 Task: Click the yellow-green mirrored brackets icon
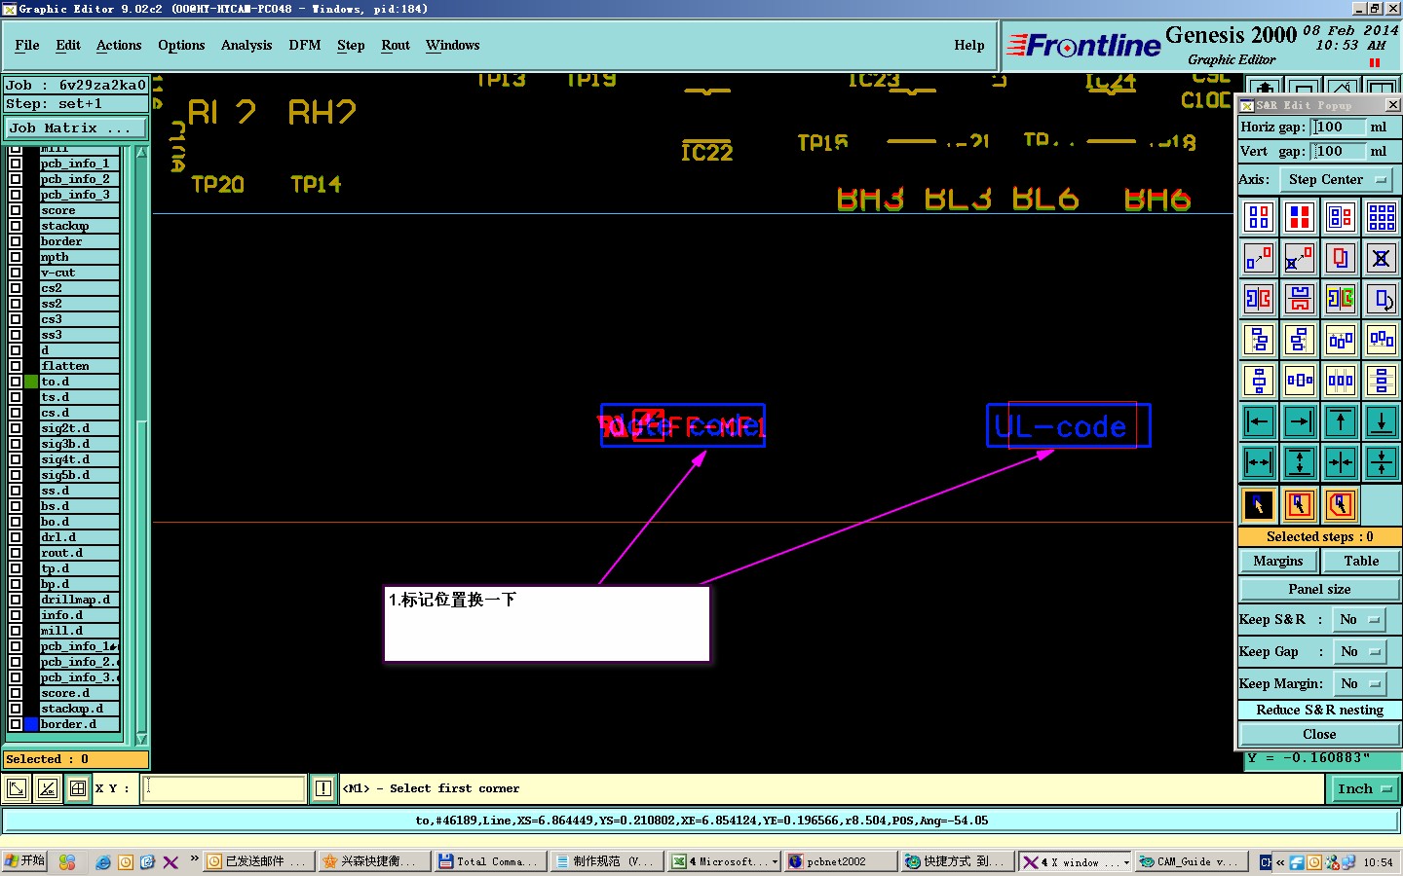tap(1341, 299)
